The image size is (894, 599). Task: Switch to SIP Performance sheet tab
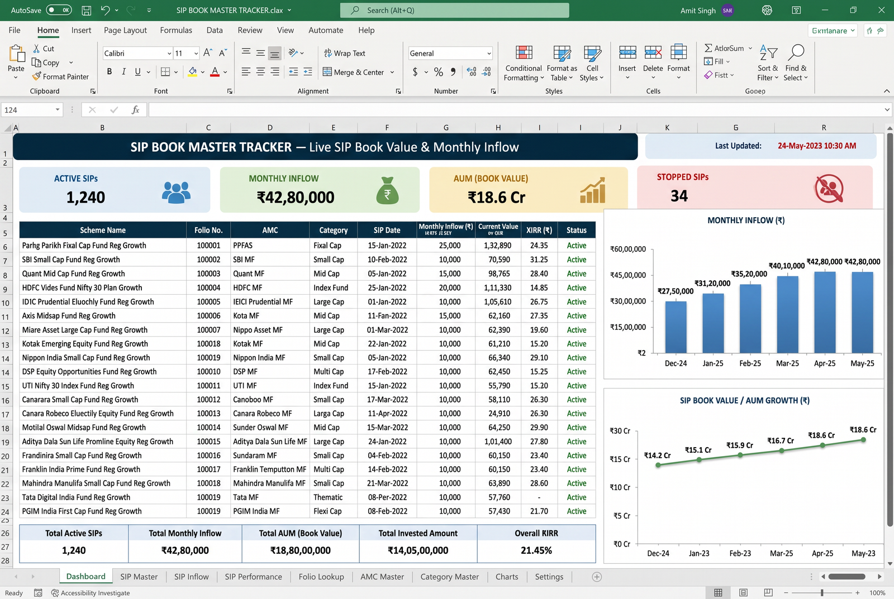pos(253,577)
